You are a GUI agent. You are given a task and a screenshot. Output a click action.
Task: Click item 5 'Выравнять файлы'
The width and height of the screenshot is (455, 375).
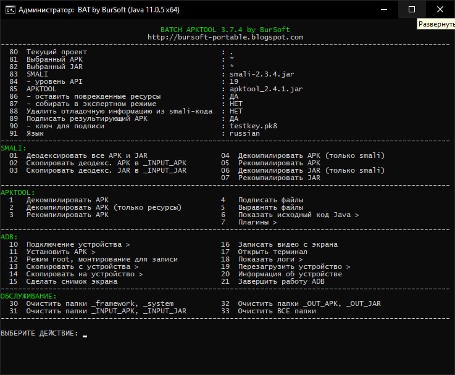262,207
